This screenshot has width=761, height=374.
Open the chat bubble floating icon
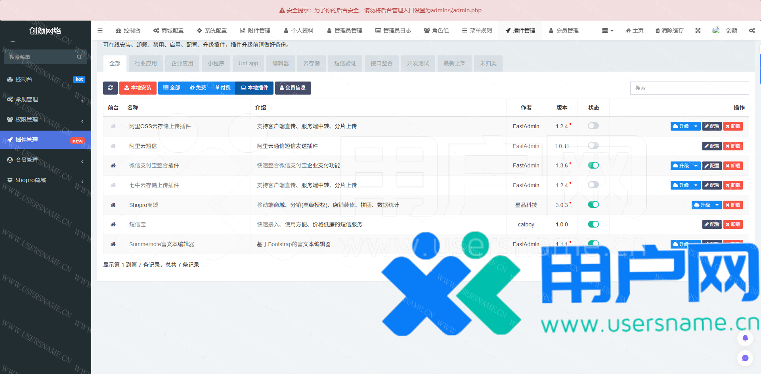[745, 358]
